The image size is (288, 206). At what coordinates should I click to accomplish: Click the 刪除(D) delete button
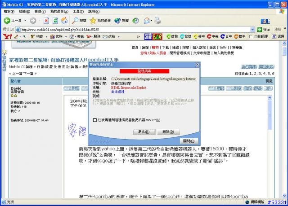[168, 131]
